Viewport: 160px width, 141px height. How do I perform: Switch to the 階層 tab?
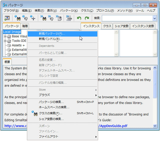(25, 26)
